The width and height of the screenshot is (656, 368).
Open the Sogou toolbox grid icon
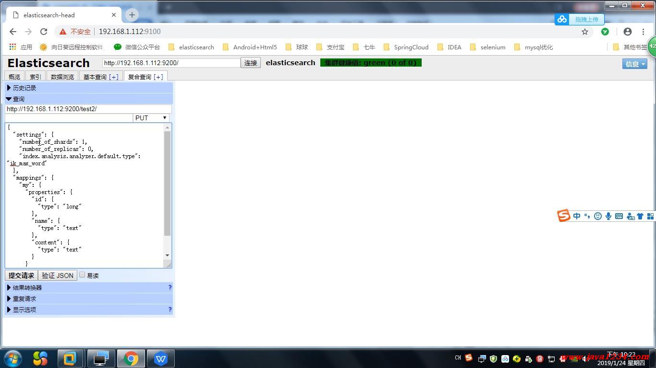651,216
